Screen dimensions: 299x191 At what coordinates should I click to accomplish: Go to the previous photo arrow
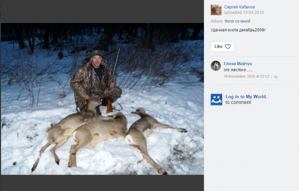pos(8,99)
